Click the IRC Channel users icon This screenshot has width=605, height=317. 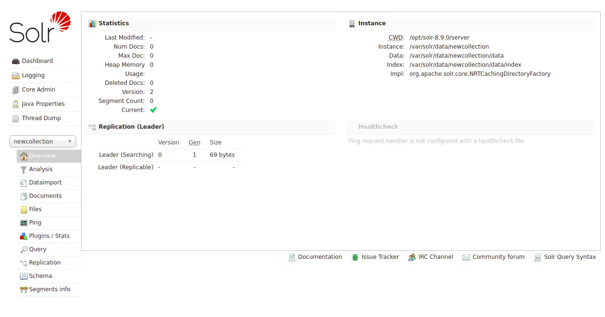click(x=412, y=257)
